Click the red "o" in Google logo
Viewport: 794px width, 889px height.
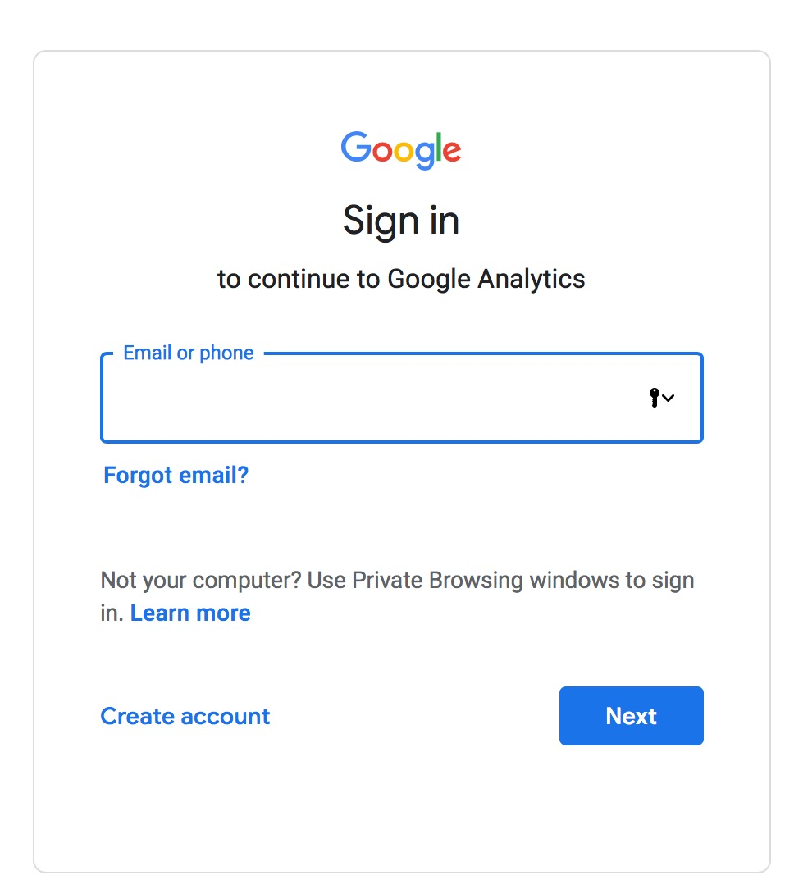click(383, 152)
